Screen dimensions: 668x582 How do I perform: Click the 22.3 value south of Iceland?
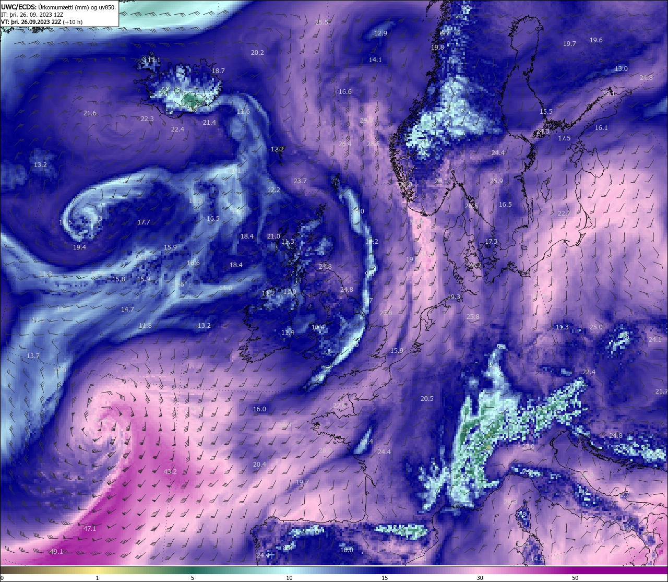147,118
